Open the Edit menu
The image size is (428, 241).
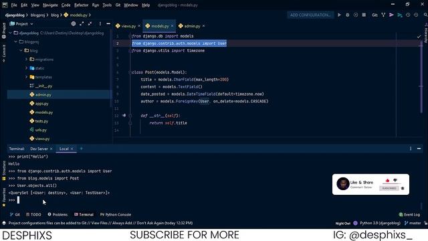pos(24,5)
